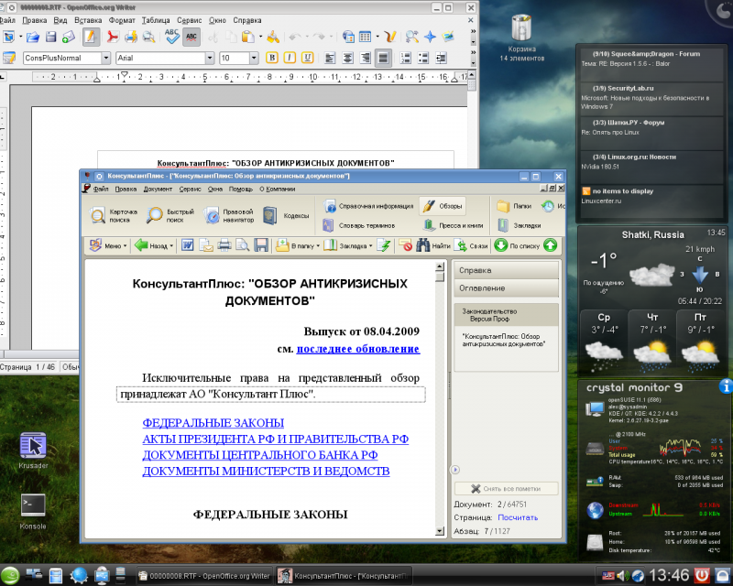The width and height of the screenshot is (733, 586).
Task: Export document to Word in КонсультантПлюс
Action: (188, 245)
